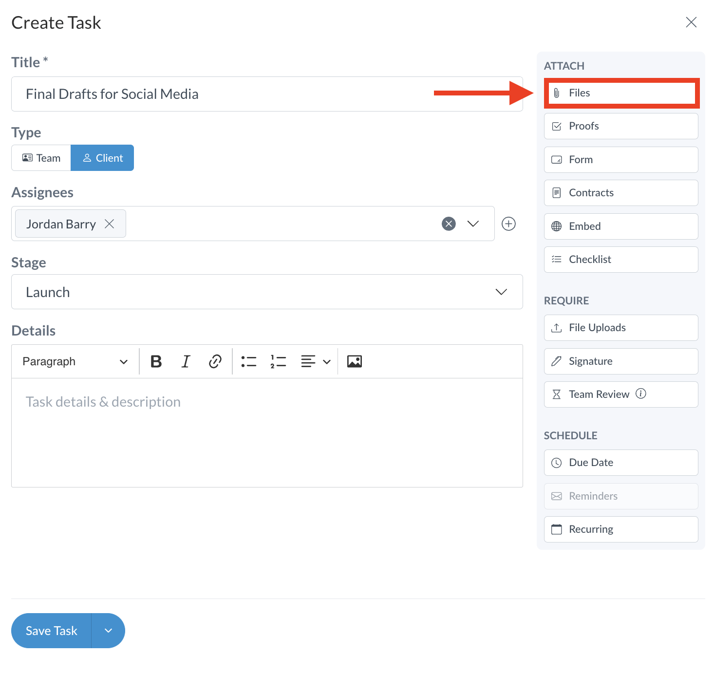The width and height of the screenshot is (714, 674).
Task: Open the Save Task options arrow
Action: click(108, 631)
